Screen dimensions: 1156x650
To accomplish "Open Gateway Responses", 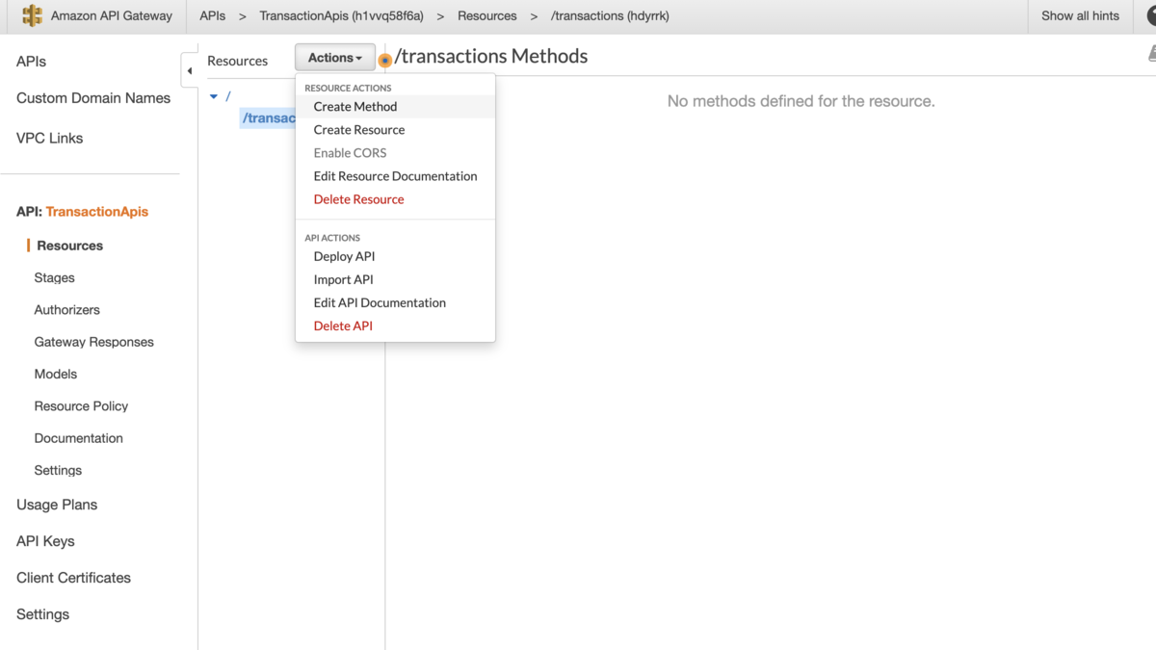I will (93, 342).
